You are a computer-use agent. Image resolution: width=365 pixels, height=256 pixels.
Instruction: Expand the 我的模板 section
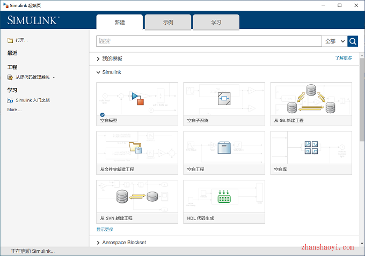coord(98,59)
